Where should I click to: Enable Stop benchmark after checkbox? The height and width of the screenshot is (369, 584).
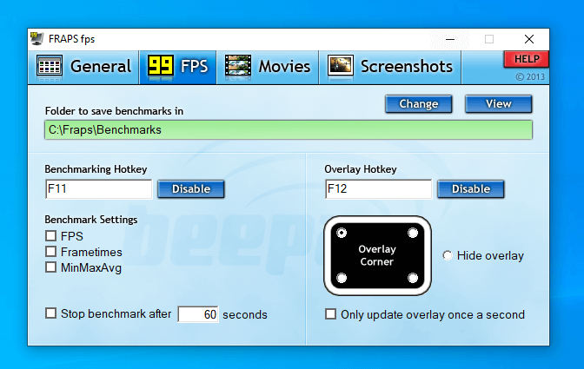(x=50, y=313)
